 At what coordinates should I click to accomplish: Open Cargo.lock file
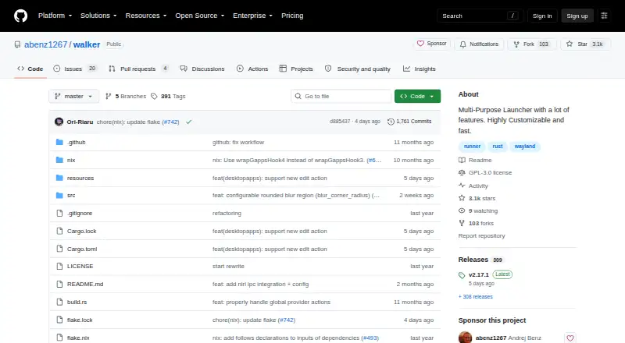pyautogui.click(x=82, y=232)
